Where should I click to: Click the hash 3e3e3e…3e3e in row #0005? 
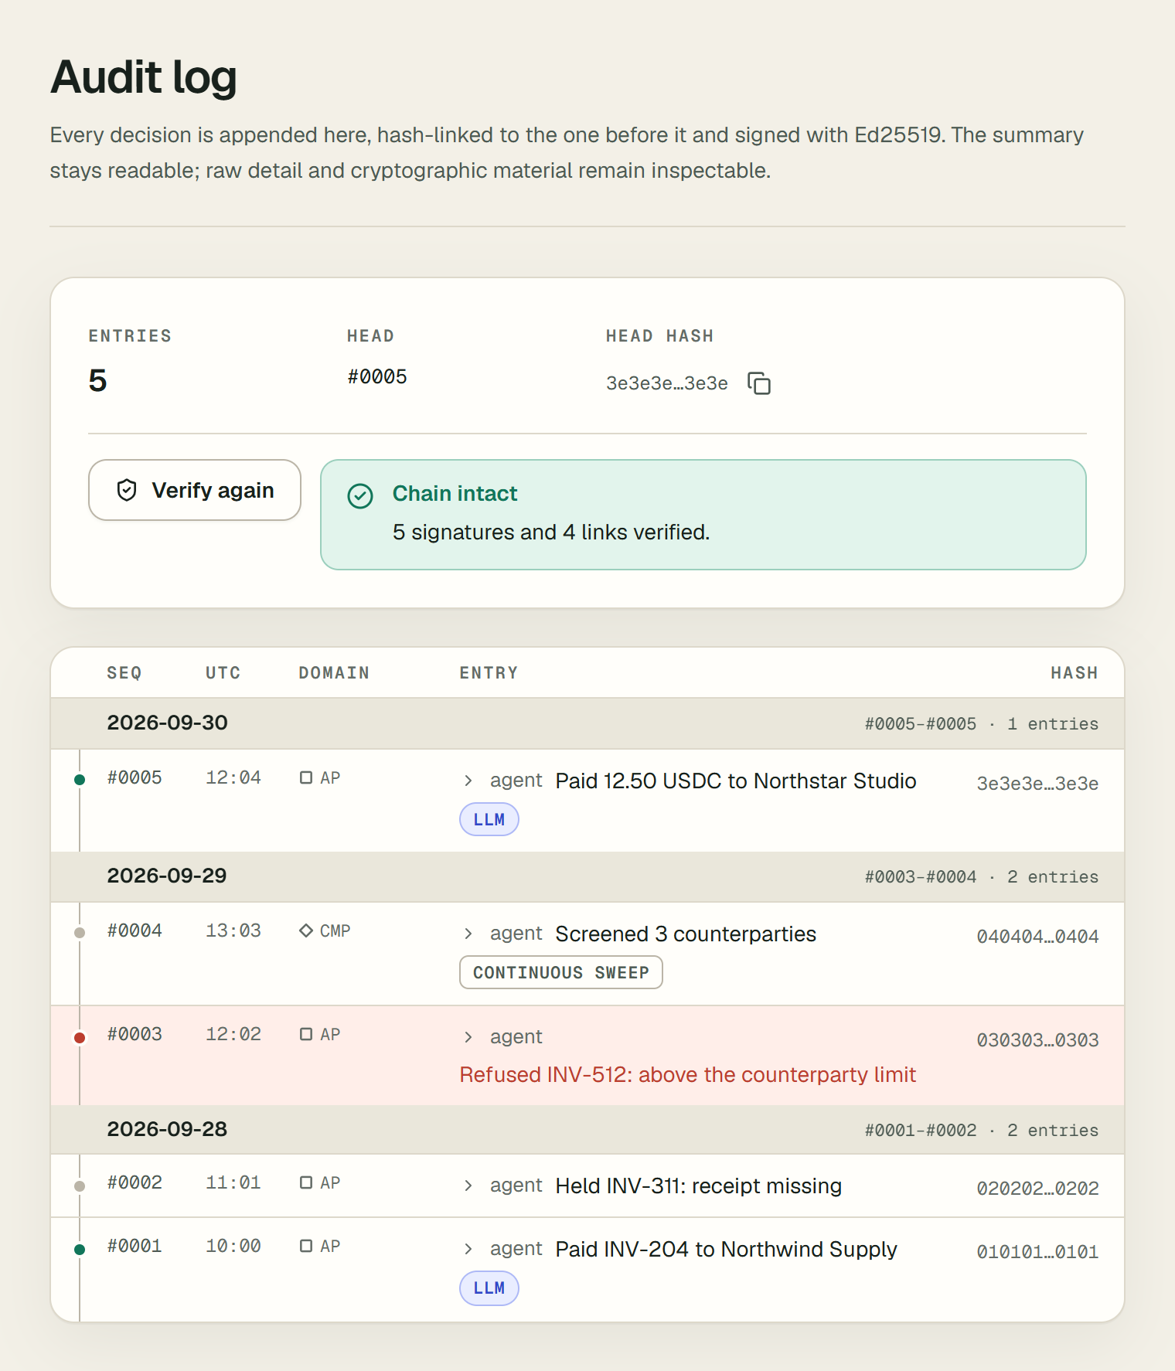(x=1037, y=783)
